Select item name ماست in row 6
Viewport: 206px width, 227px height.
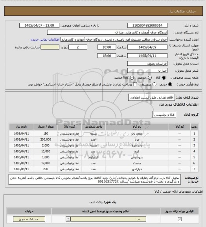point(137,163)
